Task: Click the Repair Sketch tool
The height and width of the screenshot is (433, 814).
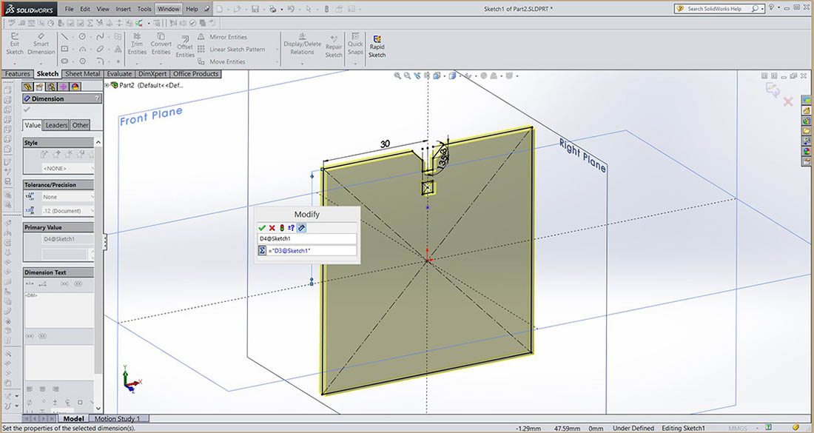Action: coord(334,46)
